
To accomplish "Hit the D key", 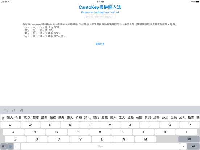I will 57,132.
